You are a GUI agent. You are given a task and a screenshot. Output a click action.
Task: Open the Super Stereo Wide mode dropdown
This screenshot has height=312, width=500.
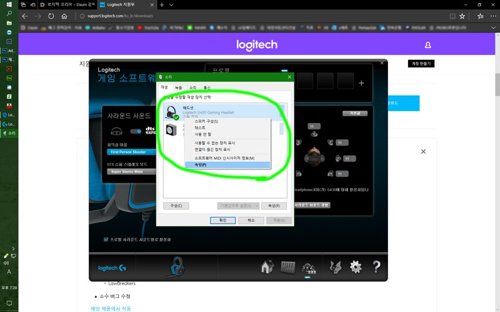tap(131, 172)
